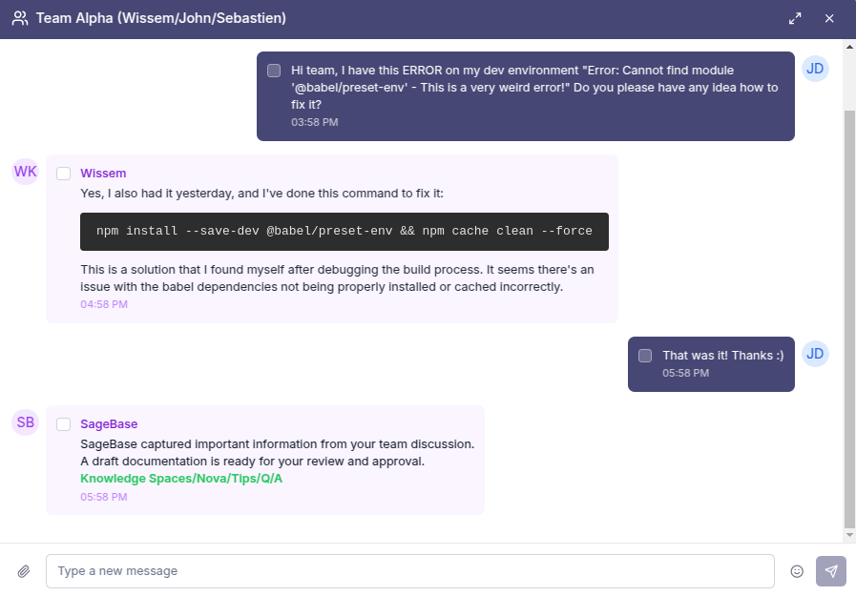Click 'That was it! Thanks :)' text
Viewport: 856px width, 596px height.
722,356
